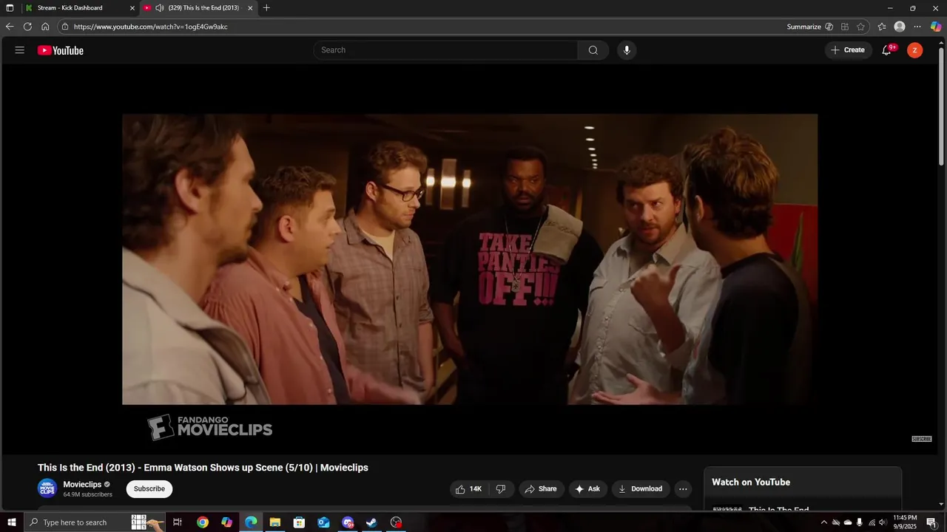Add this page to favorites
The width and height of the screenshot is (947, 532).
tap(861, 27)
